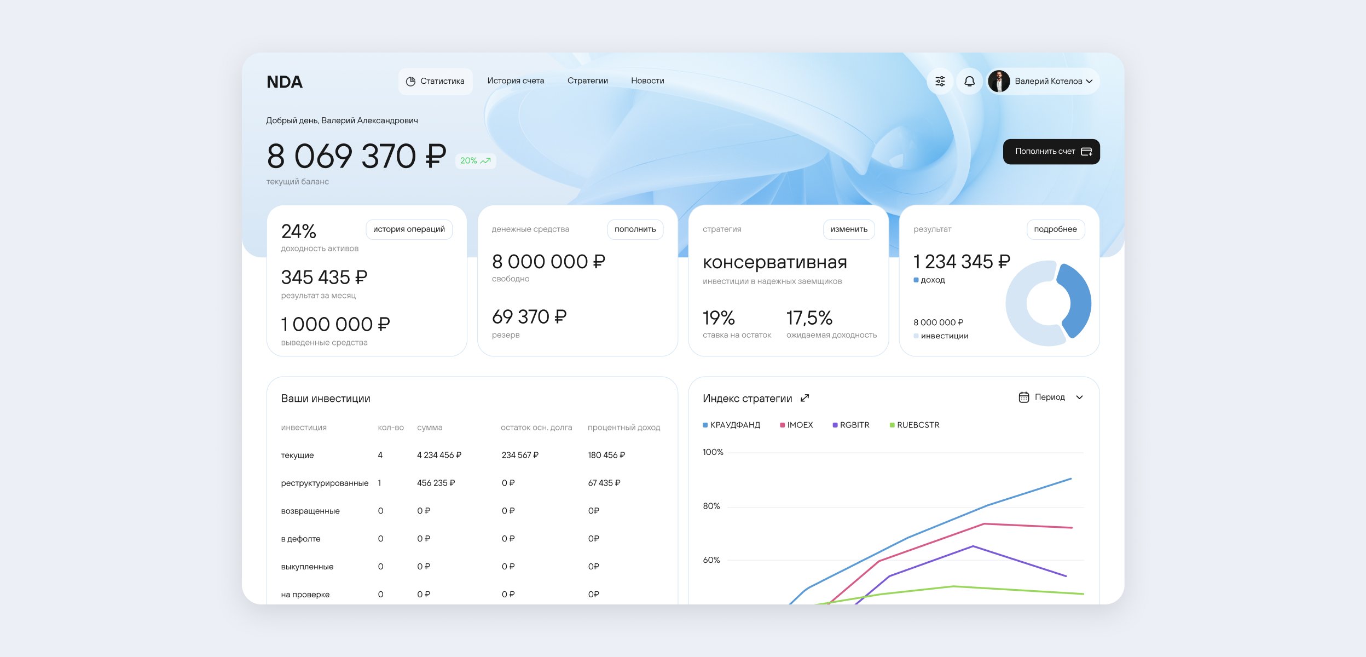Image resolution: width=1366 pixels, height=657 pixels.
Task: Click the история операций button
Action: [x=409, y=229]
